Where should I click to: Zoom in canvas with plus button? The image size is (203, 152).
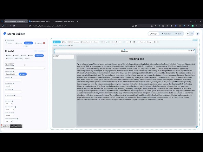128,42
